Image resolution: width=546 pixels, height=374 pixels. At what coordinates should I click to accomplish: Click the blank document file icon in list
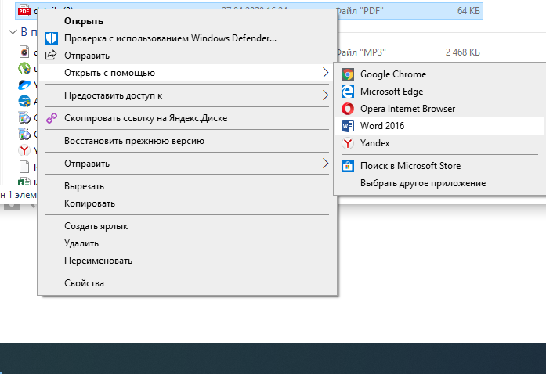pos(24,167)
